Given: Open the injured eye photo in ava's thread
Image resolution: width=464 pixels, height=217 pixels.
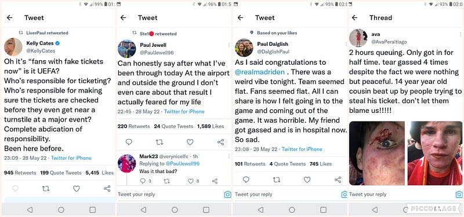Looking at the screenshot, I should point(377,153).
